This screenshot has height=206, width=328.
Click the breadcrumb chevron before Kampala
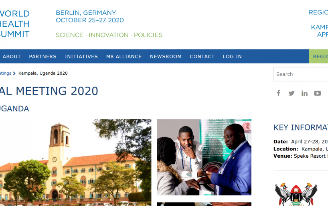tap(14, 73)
